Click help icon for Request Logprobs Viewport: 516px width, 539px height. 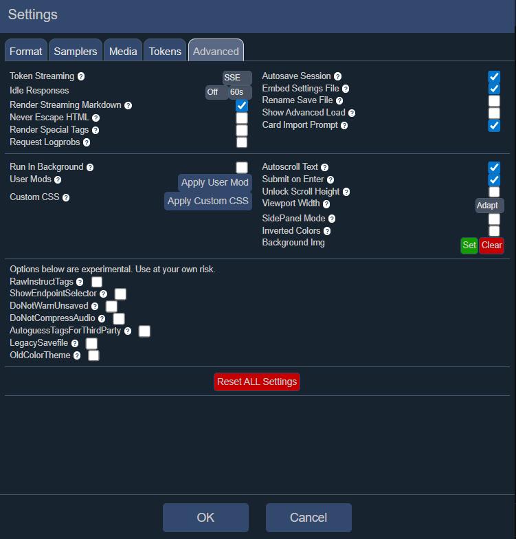(87, 143)
